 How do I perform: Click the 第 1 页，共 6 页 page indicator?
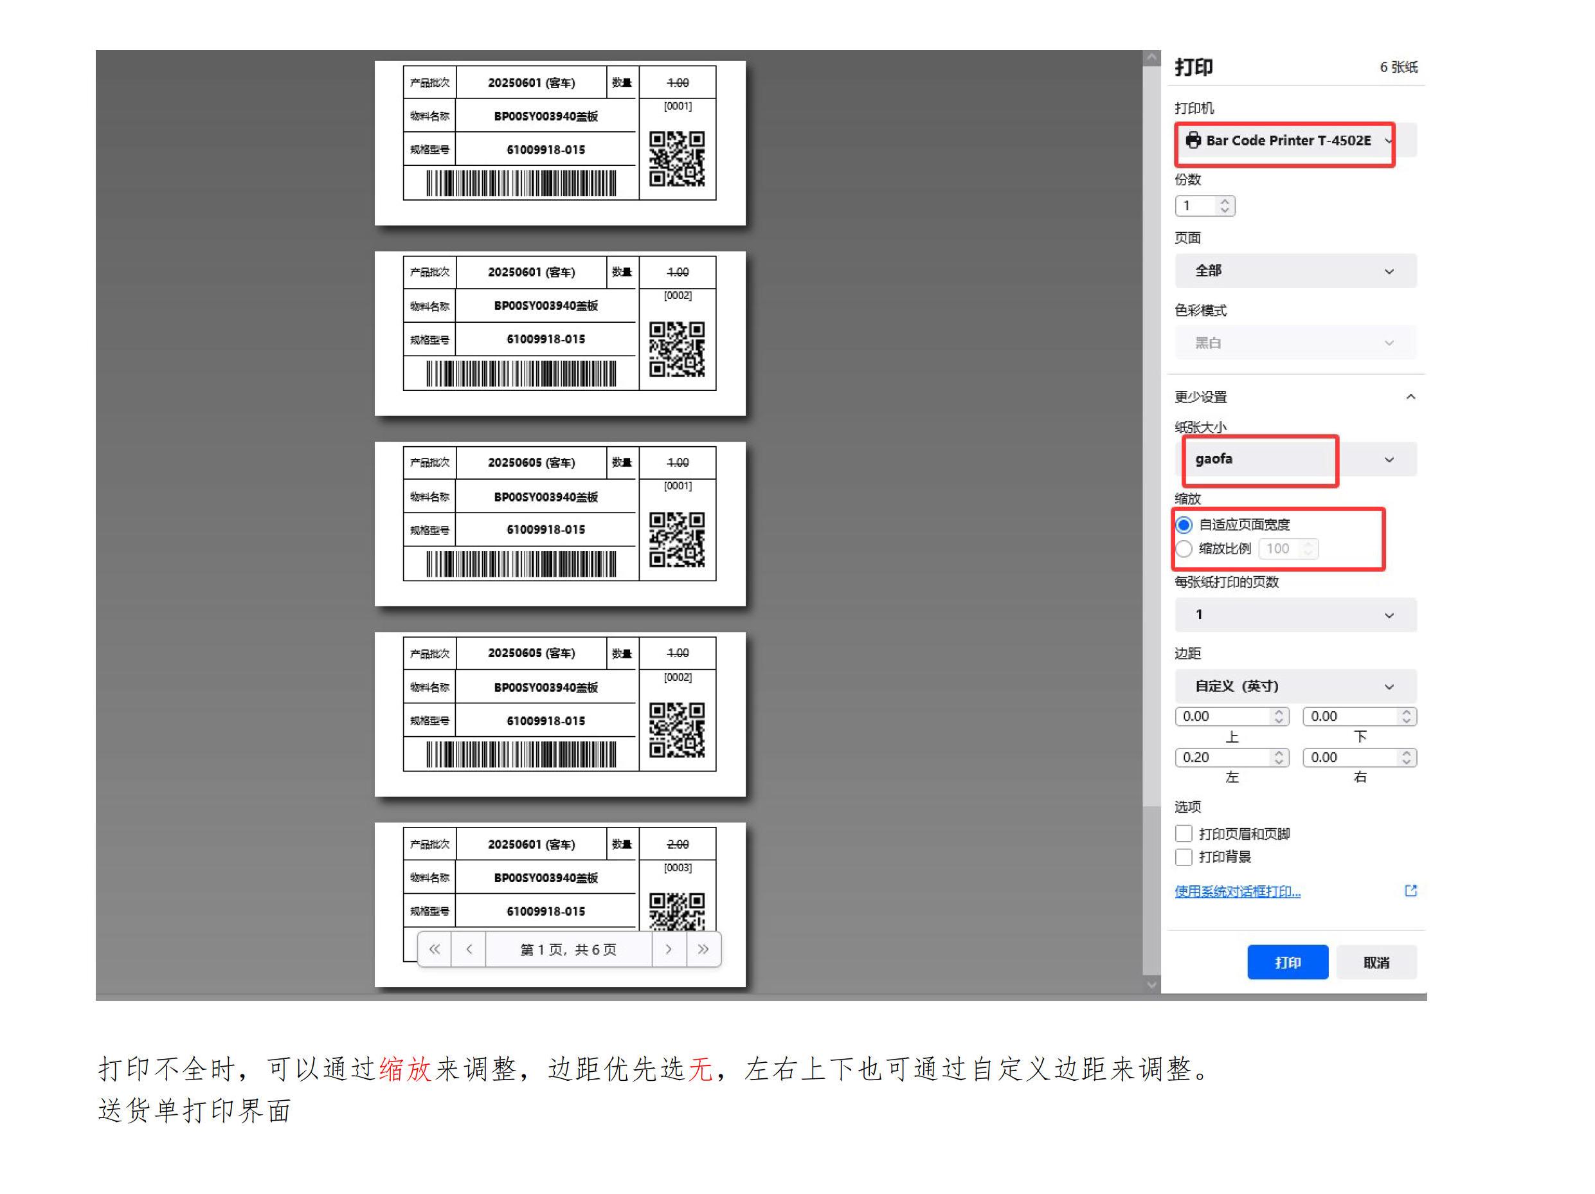[x=569, y=949]
